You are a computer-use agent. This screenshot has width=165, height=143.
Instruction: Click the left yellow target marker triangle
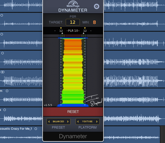61,28
